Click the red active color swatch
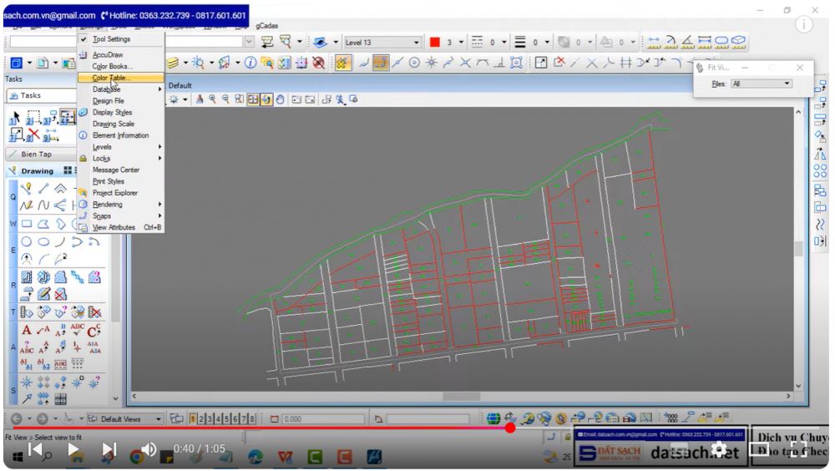The image size is (835, 471). pos(434,43)
